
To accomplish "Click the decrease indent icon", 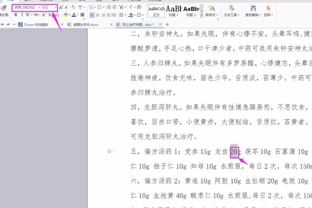I will (109, 8).
